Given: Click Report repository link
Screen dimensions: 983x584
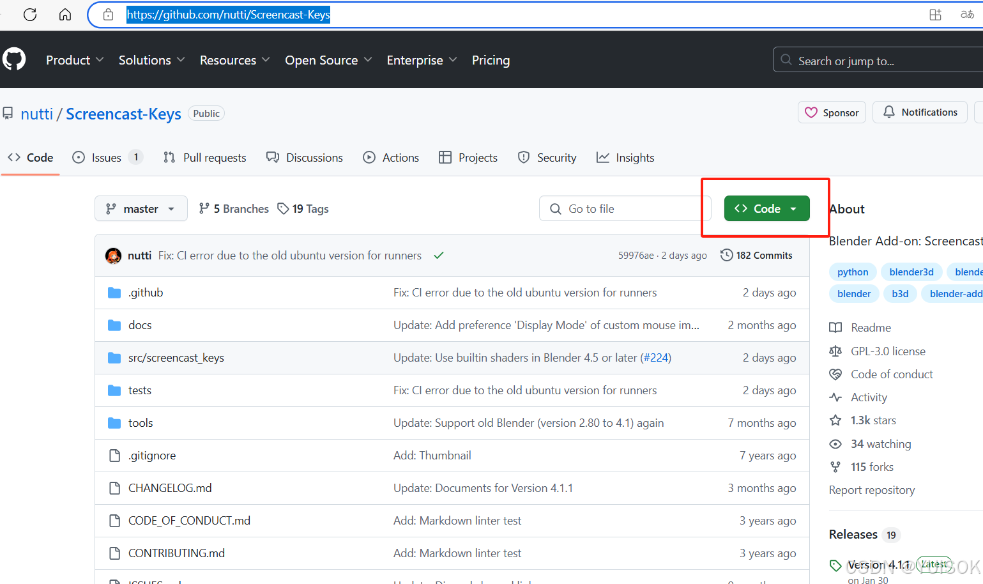Looking at the screenshot, I should click(872, 490).
